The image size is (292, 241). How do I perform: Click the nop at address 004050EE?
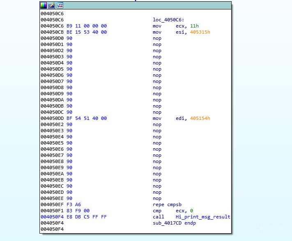157,198
